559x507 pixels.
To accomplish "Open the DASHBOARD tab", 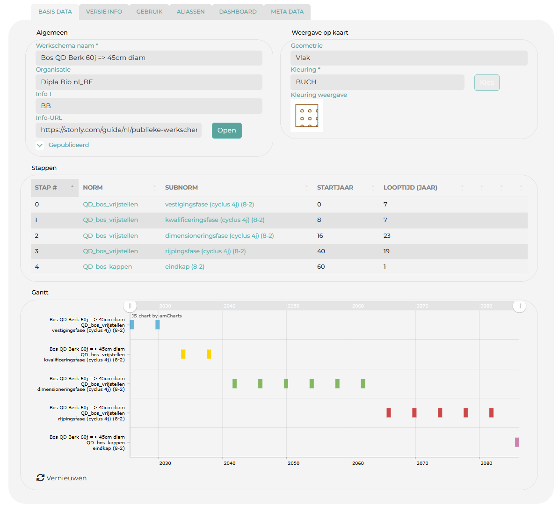I will (x=238, y=12).
